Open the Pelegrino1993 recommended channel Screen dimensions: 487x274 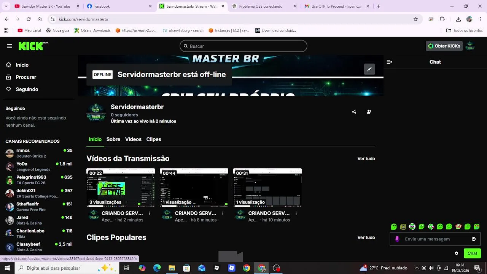tap(39, 180)
